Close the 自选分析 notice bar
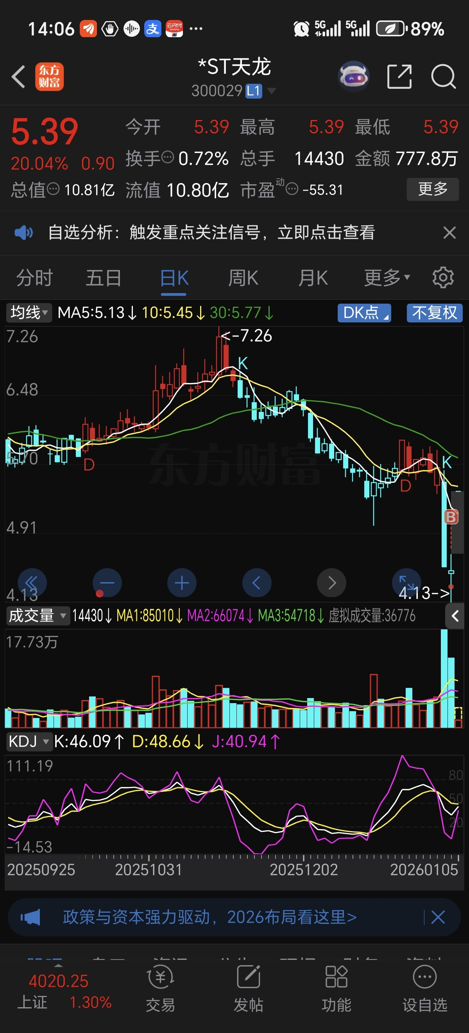This screenshot has width=469, height=1033. click(449, 232)
